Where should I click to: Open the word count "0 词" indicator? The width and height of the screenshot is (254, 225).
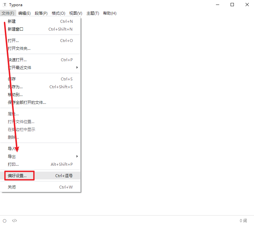(243, 220)
